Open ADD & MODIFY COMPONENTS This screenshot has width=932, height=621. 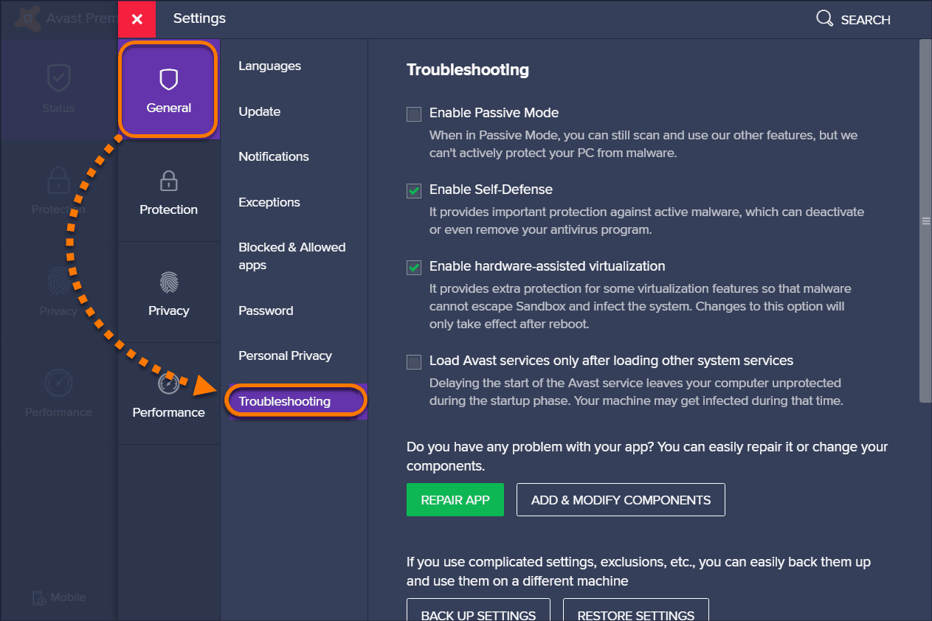620,499
